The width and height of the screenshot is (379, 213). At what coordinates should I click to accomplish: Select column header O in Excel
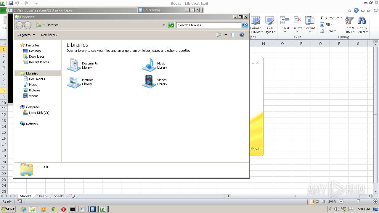(282, 43)
